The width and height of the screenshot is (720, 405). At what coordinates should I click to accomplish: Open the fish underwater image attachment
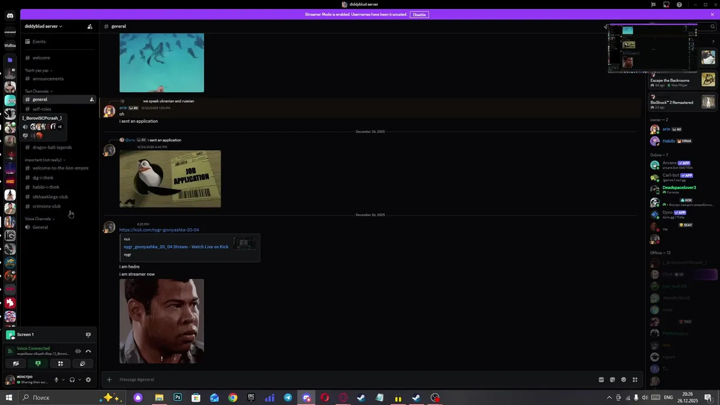click(x=161, y=62)
